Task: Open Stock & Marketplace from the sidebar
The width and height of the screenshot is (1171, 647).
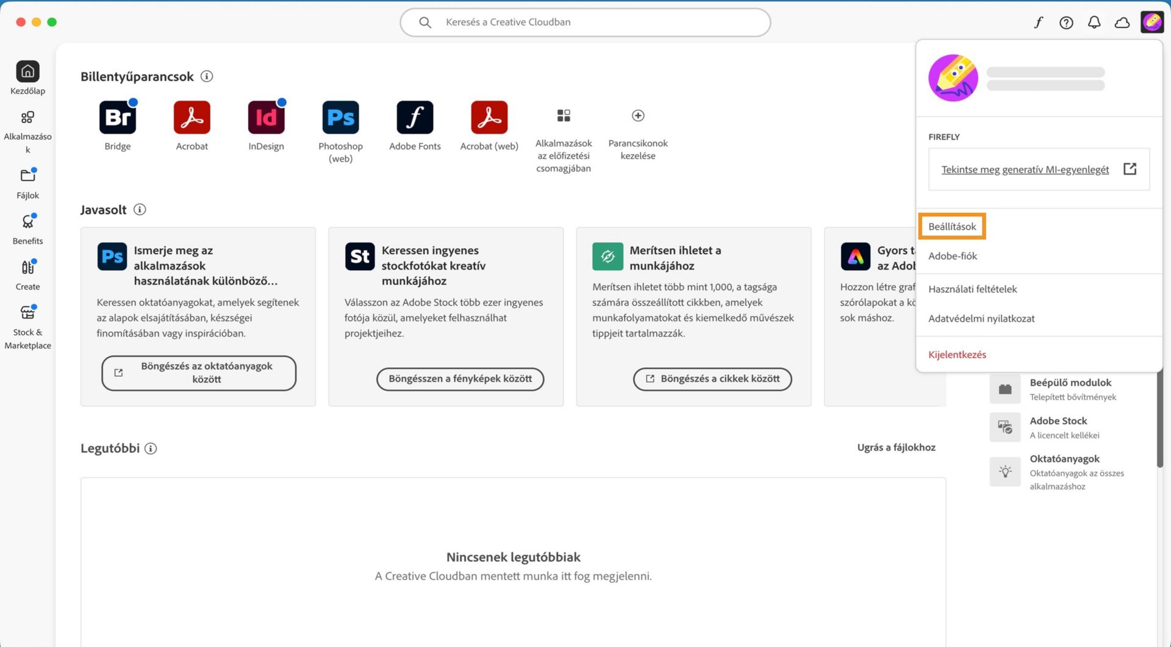Action: coord(27,318)
